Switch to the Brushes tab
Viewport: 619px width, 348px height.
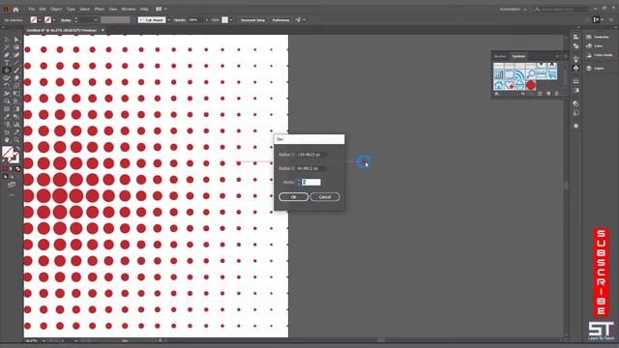(500, 56)
